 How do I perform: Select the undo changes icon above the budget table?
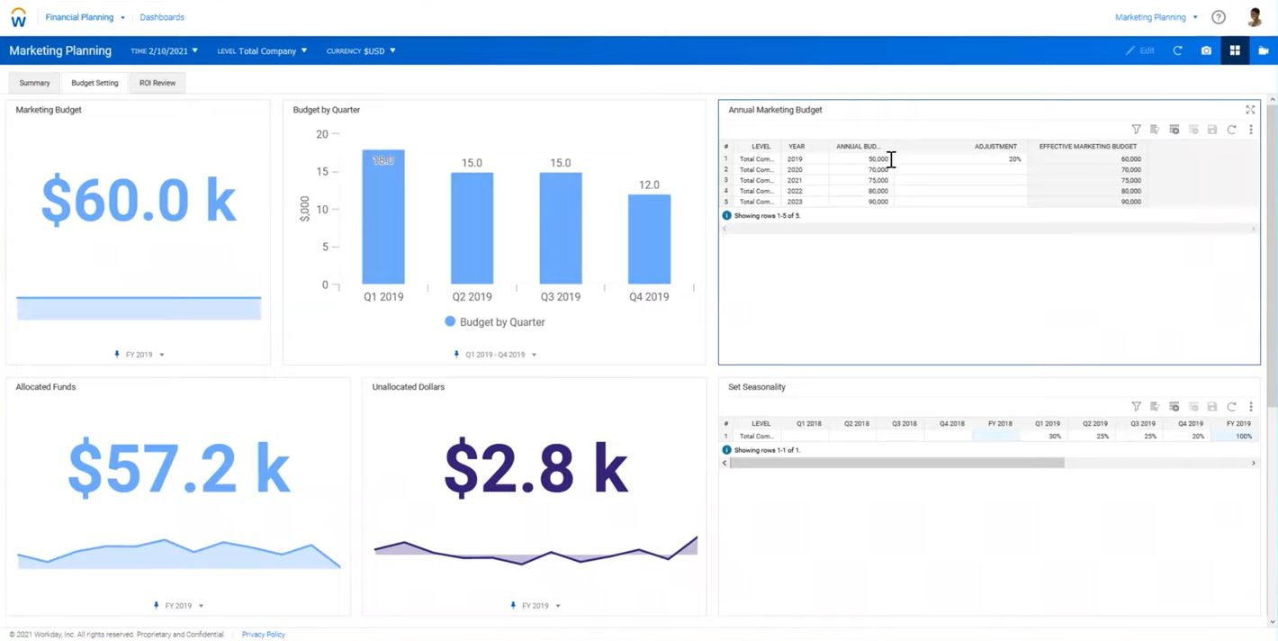pos(1192,129)
